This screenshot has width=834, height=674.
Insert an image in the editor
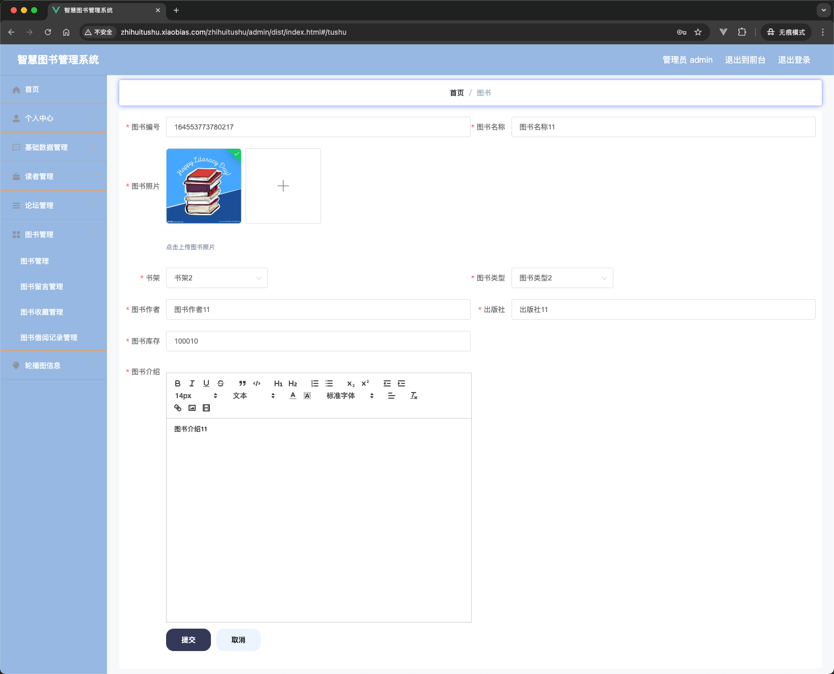tap(192, 408)
